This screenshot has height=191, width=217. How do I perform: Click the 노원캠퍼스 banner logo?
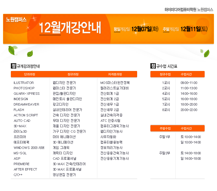pyautogui.click(x=16, y=20)
